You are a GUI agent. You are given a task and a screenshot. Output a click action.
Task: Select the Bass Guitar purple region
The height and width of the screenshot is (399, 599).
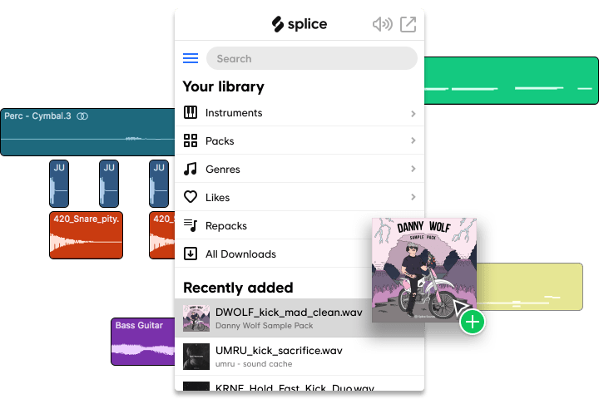[143, 342]
